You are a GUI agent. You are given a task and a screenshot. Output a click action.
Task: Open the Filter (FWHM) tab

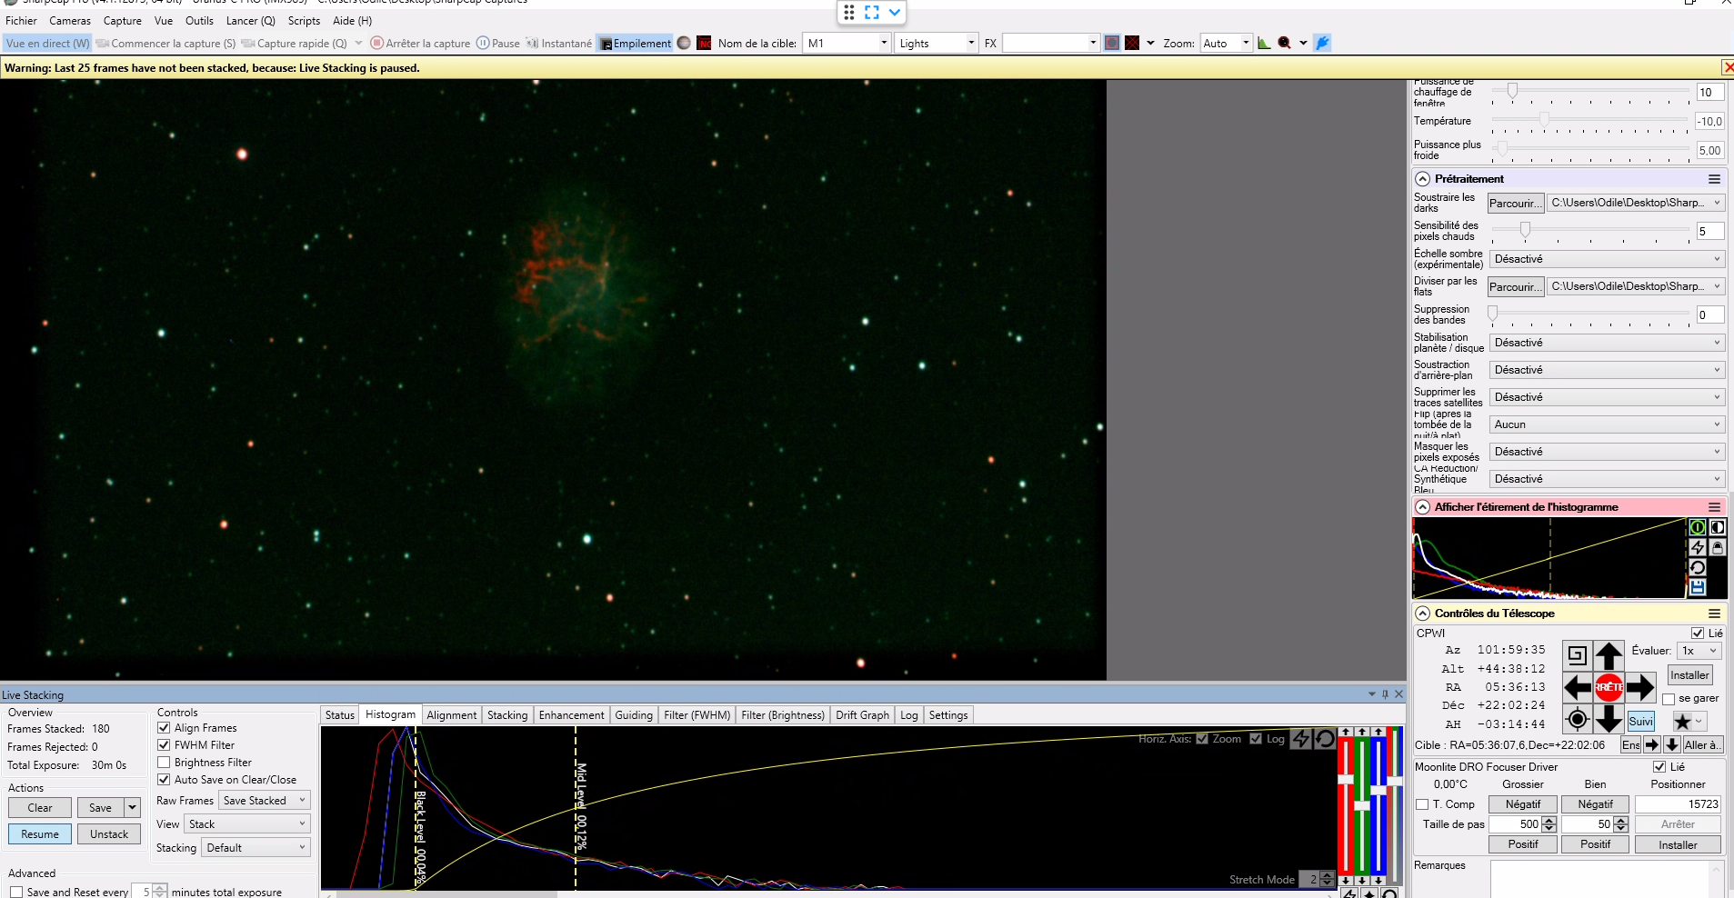click(x=697, y=715)
